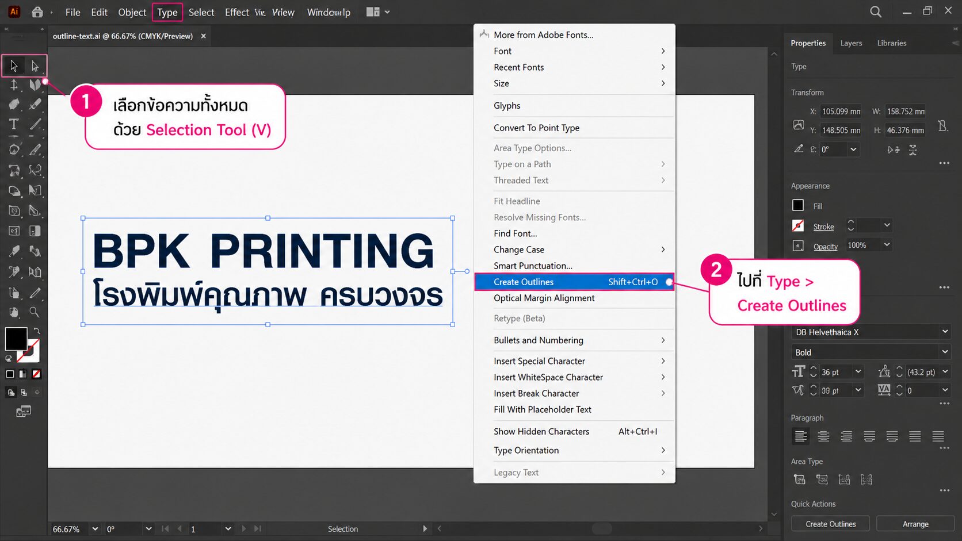Toggle Color fill mode under swatches

tap(10, 374)
